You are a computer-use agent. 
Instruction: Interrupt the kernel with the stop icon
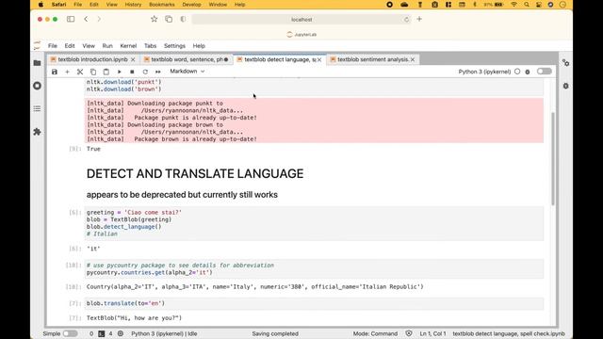click(x=132, y=72)
